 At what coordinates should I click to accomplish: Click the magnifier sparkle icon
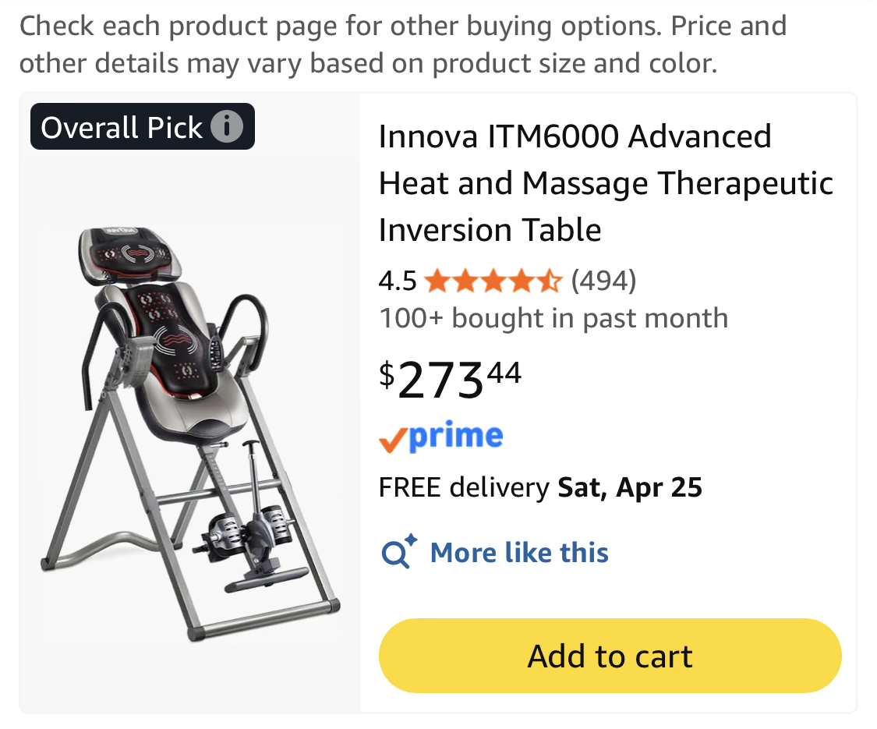pos(399,552)
